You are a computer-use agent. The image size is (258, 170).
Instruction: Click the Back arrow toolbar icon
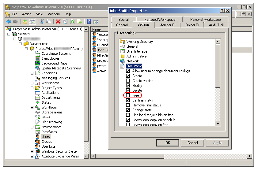(9, 21)
